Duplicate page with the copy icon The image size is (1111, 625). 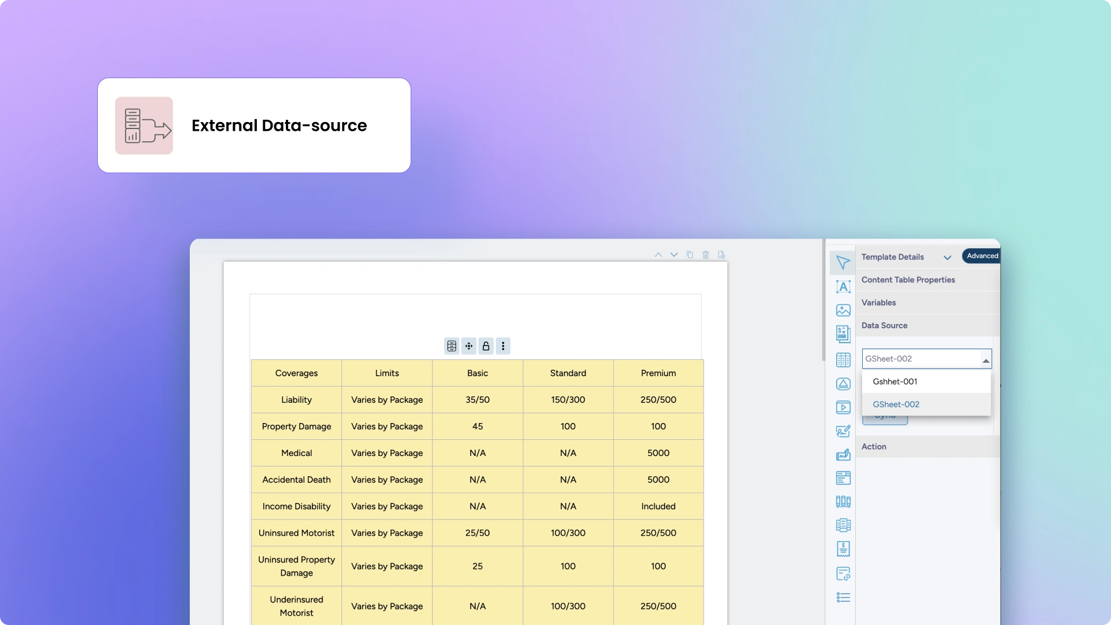tap(690, 255)
